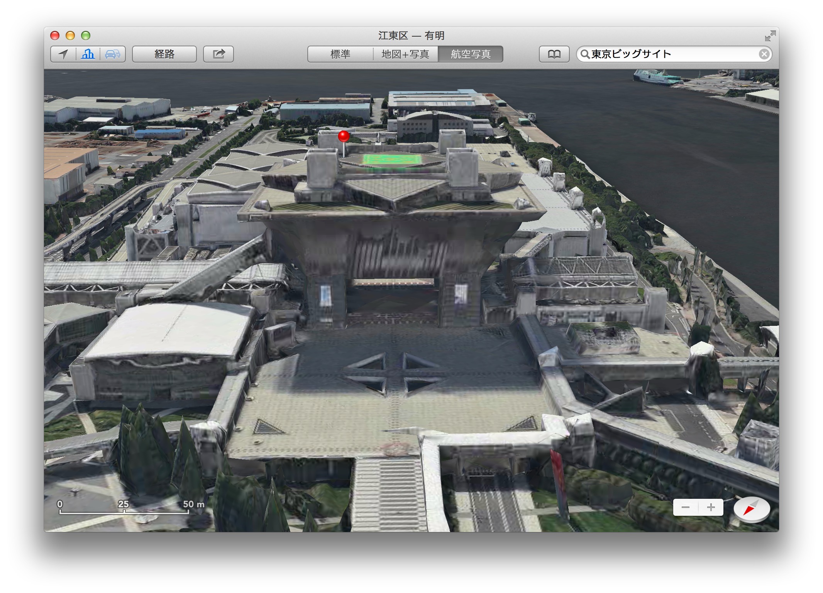Zoom out with the minus button
The width and height of the screenshot is (823, 593).
pos(686,507)
